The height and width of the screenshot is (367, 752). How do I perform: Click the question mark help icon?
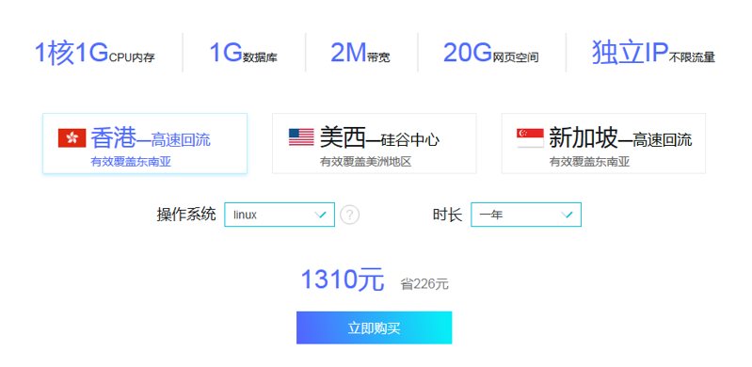coord(349,215)
